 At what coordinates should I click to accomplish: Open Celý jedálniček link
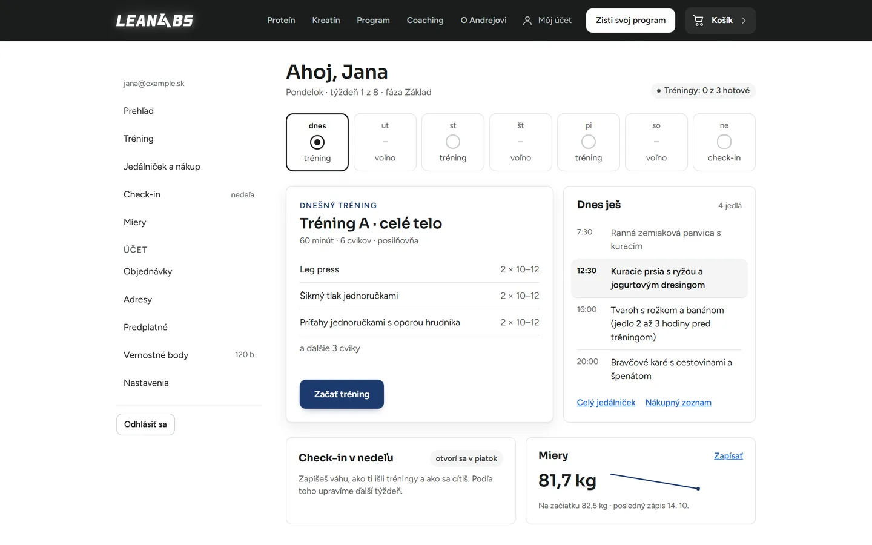coord(606,403)
